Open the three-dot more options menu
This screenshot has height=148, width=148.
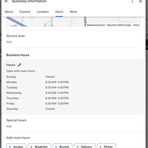(132, 1)
